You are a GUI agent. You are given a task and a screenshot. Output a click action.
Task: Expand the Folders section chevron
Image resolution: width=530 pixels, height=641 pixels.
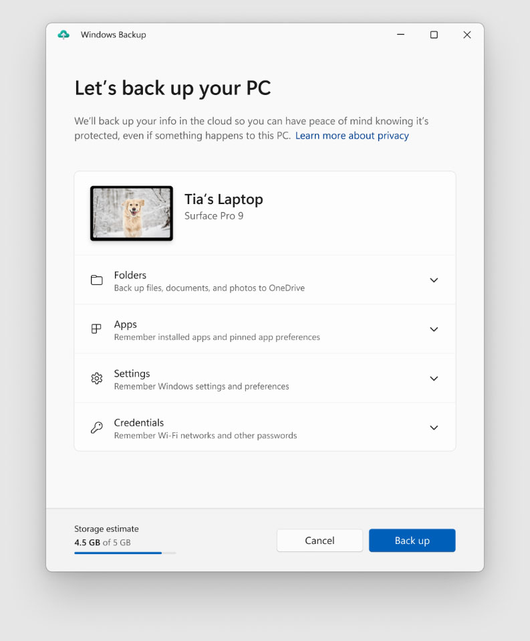click(x=434, y=280)
